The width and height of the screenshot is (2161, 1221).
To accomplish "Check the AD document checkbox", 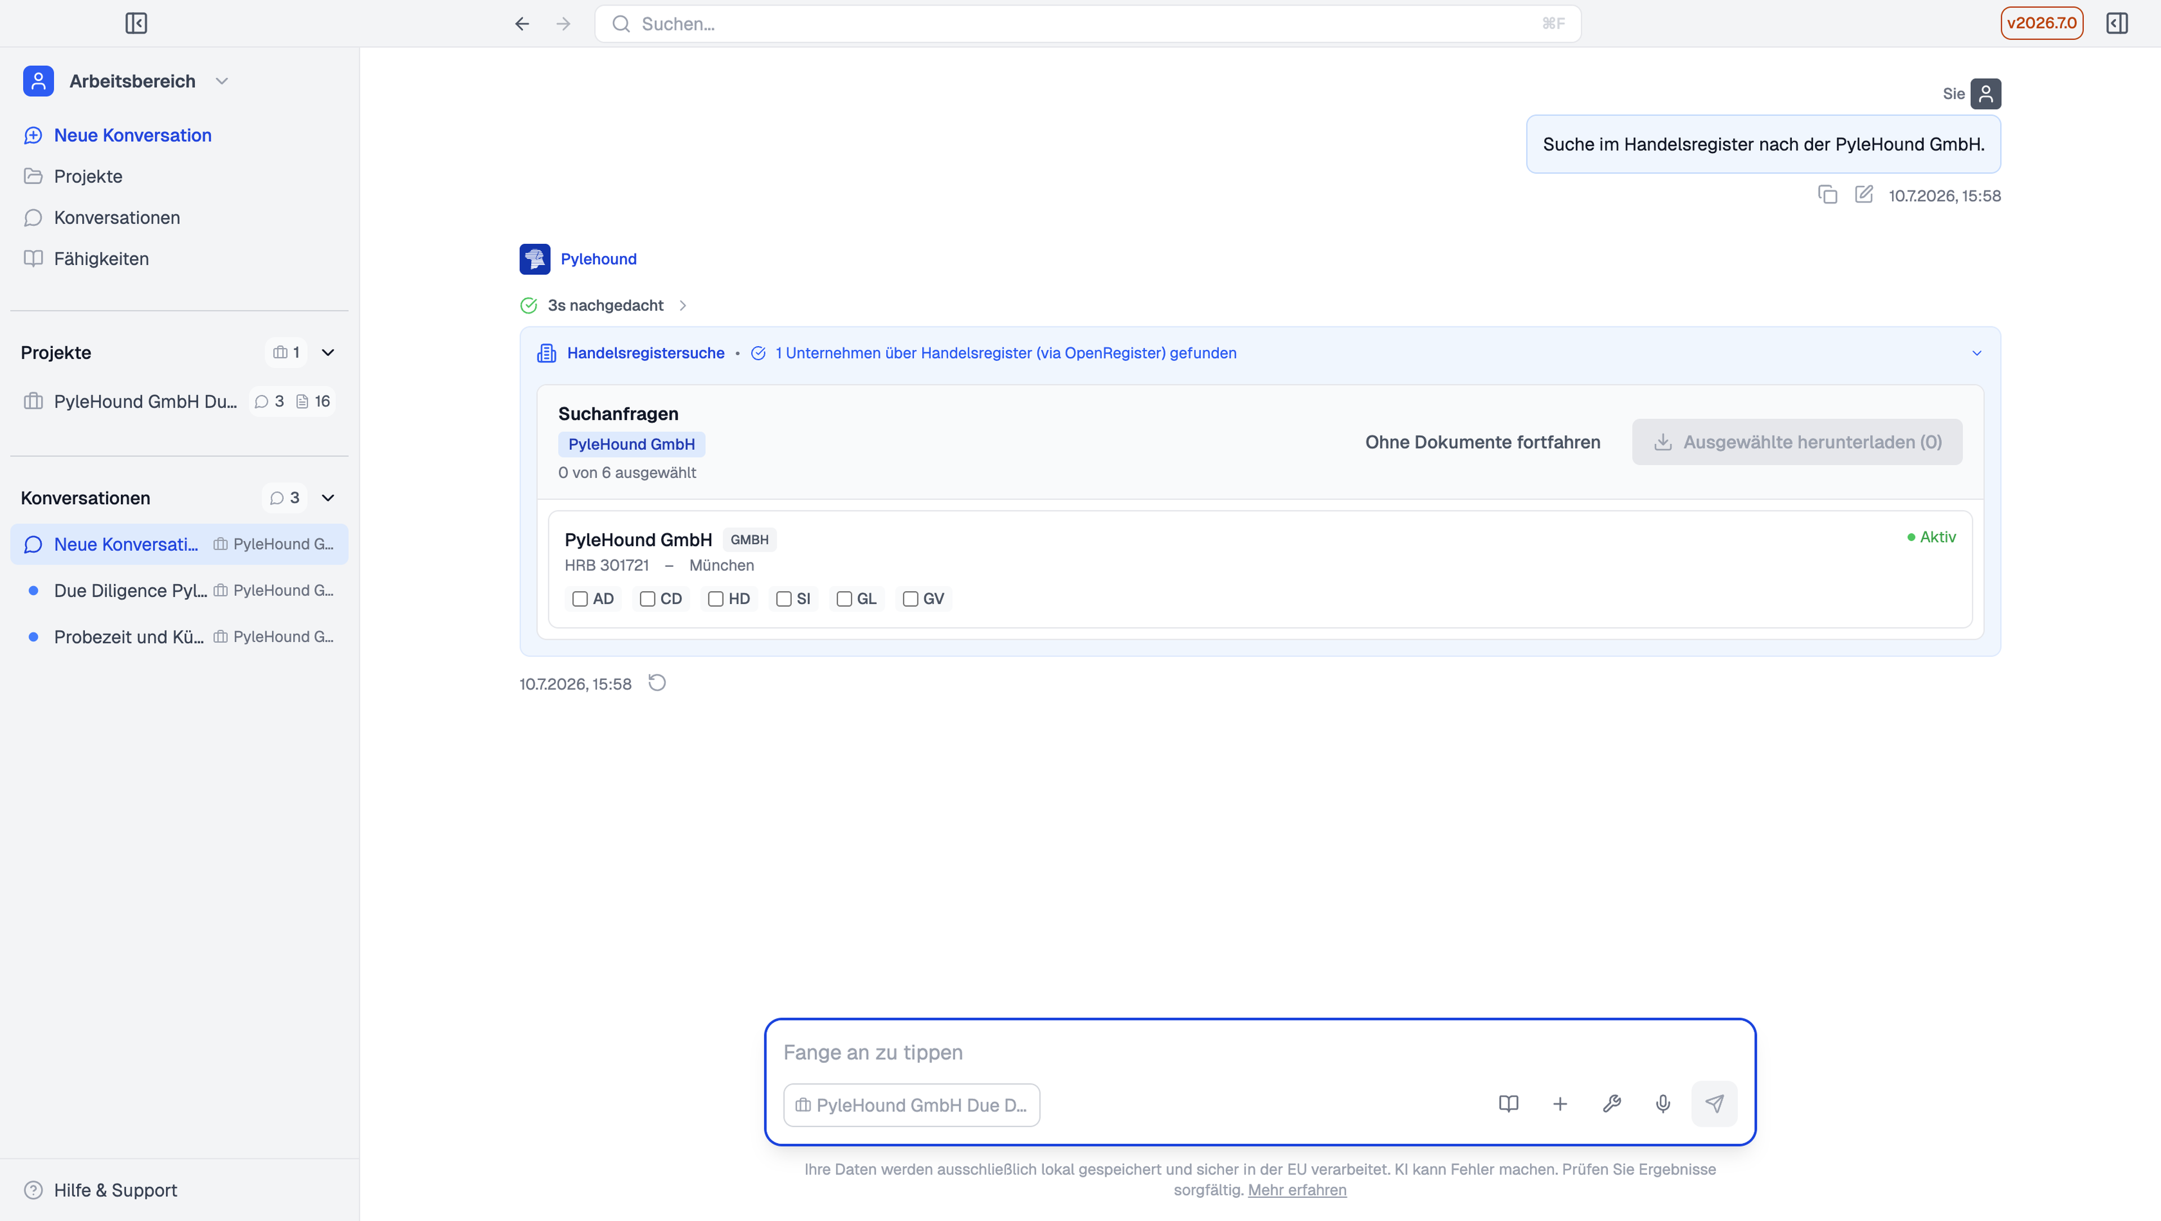I will 580,598.
